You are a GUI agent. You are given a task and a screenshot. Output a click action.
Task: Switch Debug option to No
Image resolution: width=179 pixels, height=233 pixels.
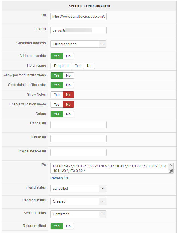pos(68,114)
